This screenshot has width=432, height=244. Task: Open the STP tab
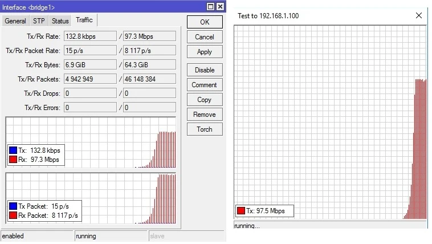click(39, 21)
